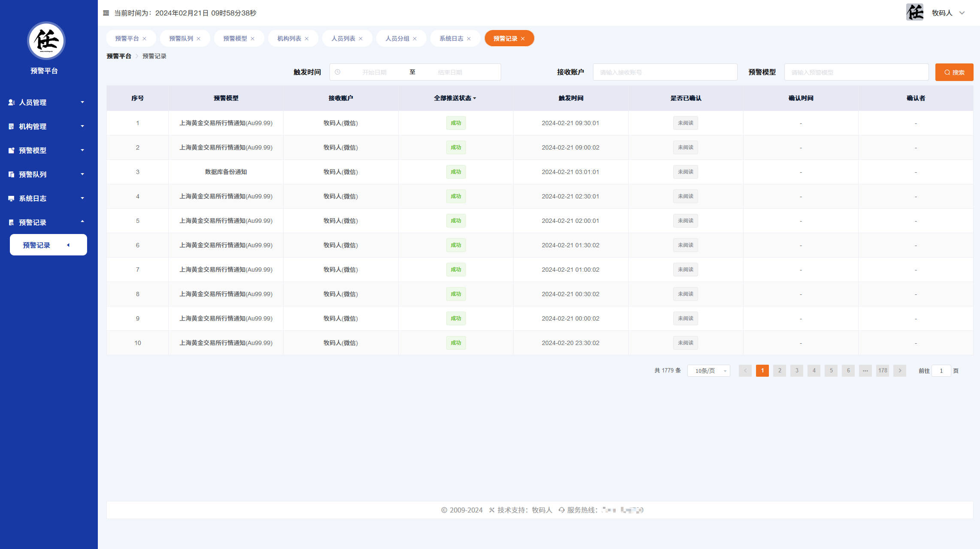980x549 pixels.
Task: Go to next page arrow
Action: click(900, 371)
